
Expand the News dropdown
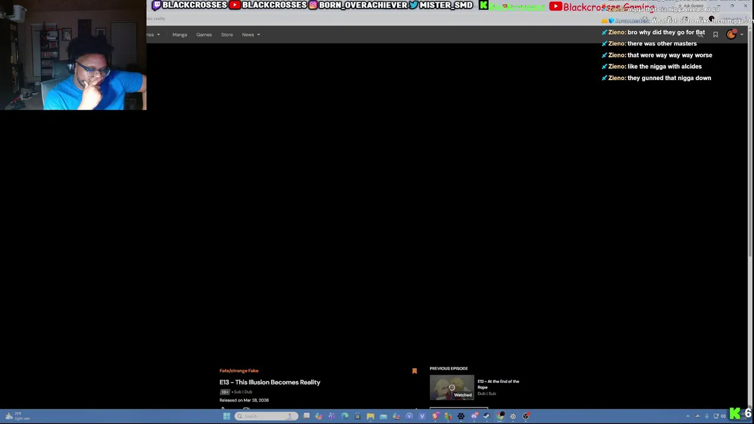(x=250, y=35)
